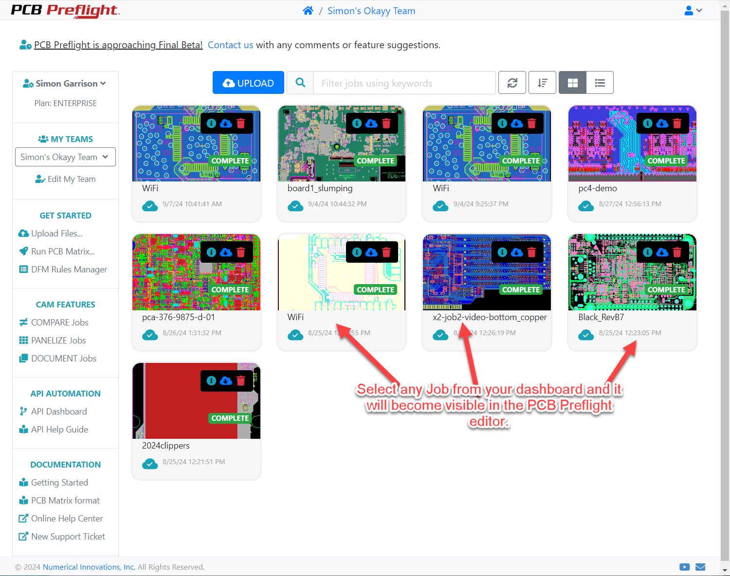Click the PCB Preflight logo

pyautogui.click(x=65, y=11)
